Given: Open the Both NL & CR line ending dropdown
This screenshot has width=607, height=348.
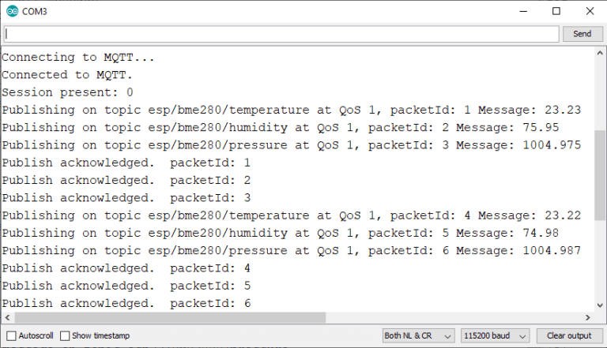Looking at the screenshot, I should tap(418, 335).
